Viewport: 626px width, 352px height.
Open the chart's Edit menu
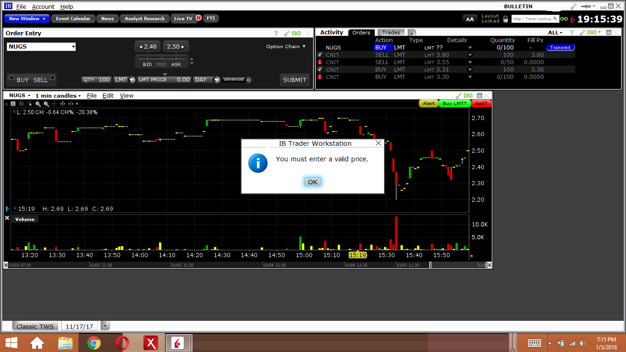point(108,95)
